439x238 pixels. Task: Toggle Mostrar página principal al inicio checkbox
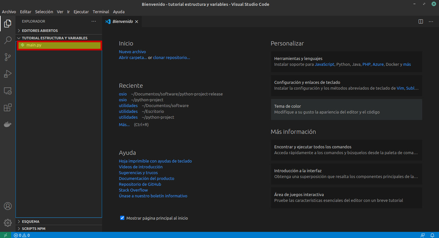pos(122,218)
